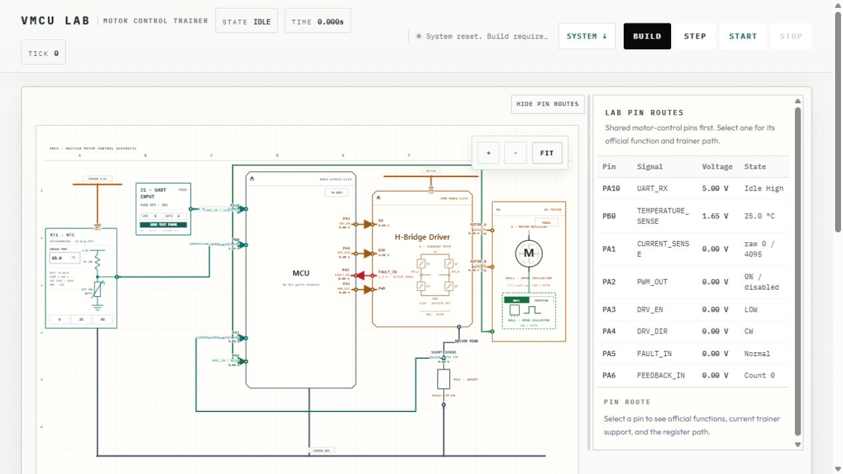The width and height of the screenshot is (843, 474).
Task: Click the Voltage column header
Action: [717, 166]
